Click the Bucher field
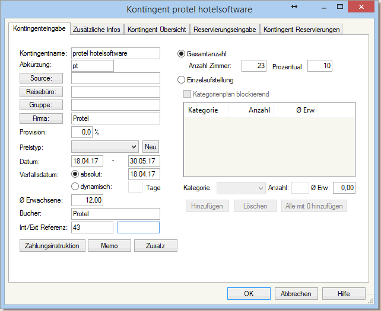 (x=116, y=214)
